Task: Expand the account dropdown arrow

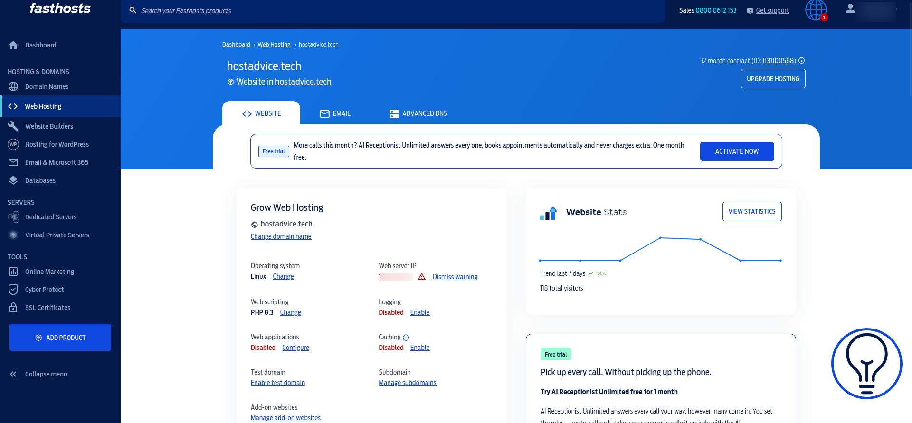Action: 896,9
